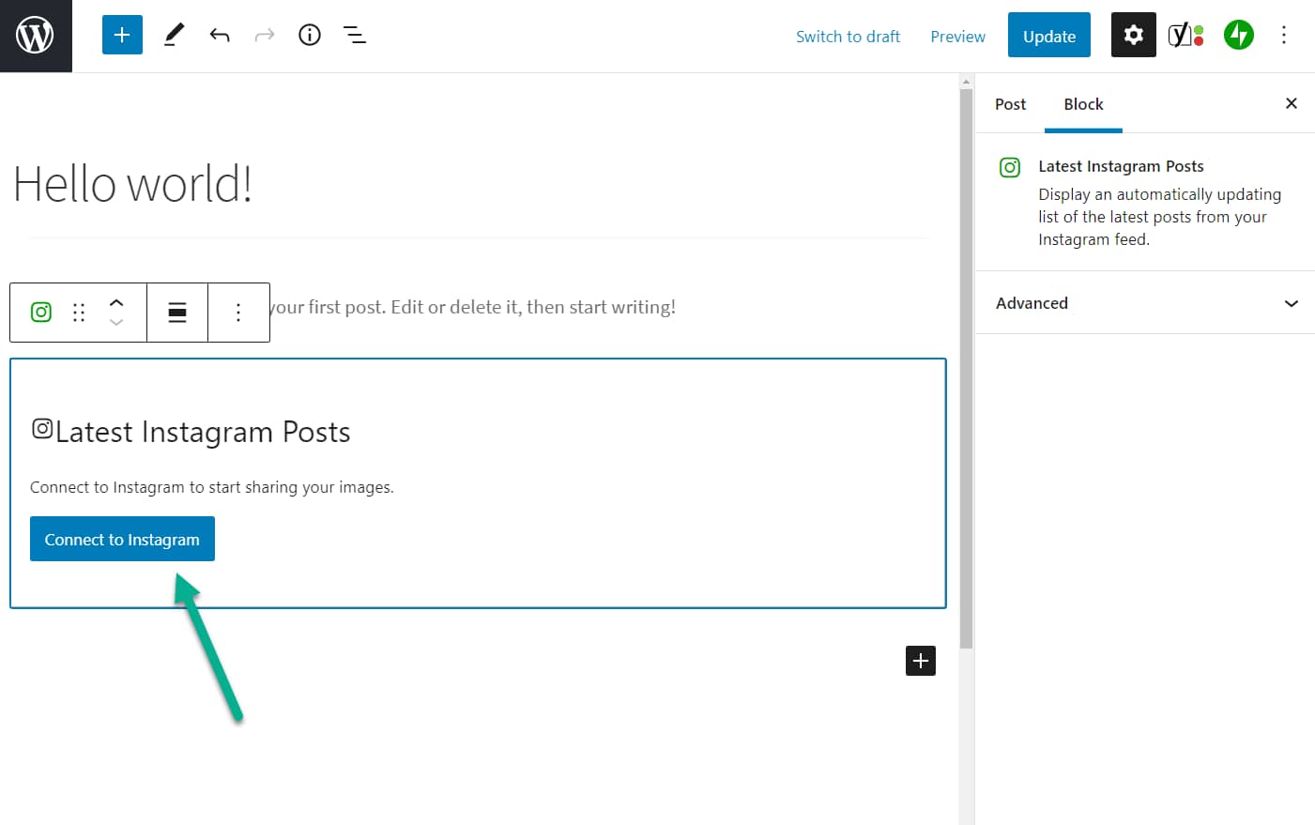Open the block alignment control
Screen dimensions: 1315x825
pyautogui.click(x=177, y=313)
